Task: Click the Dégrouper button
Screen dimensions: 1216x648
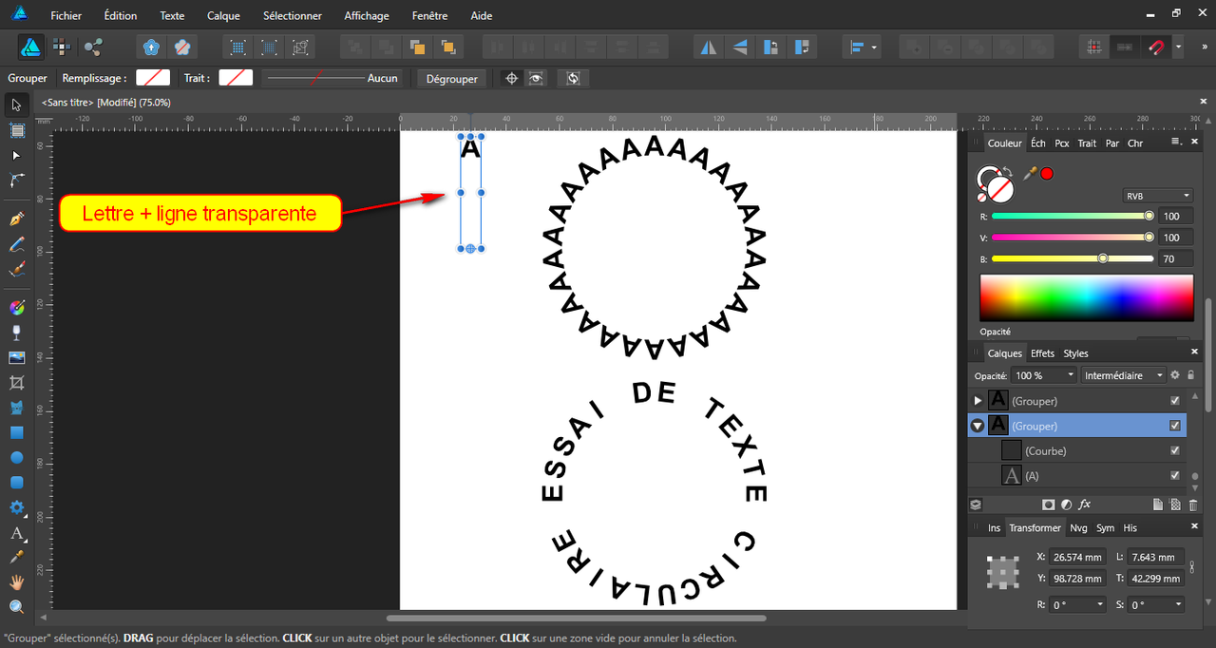Action: click(x=452, y=79)
